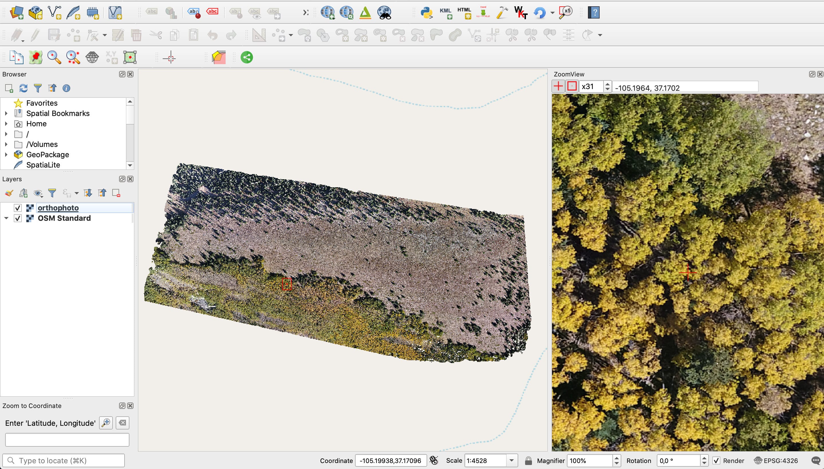Click the Rotation value stepper
824x469 pixels.
click(704, 461)
